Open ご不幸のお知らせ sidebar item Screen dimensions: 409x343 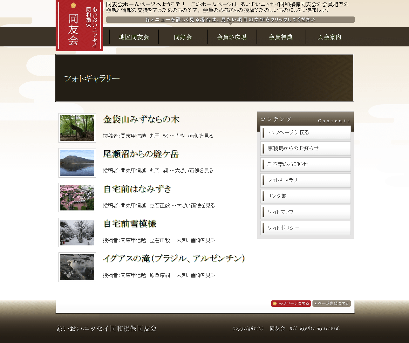(305, 164)
